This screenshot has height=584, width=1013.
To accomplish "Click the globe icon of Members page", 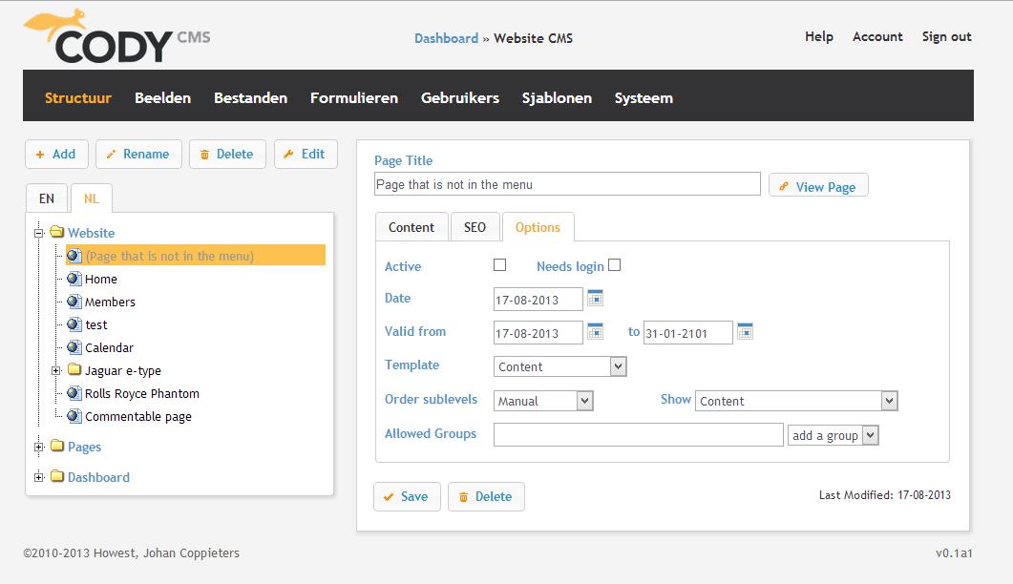I will tap(74, 302).
